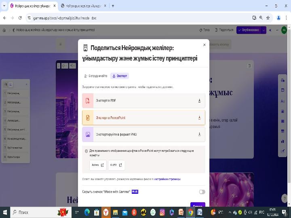
Task: Switch to the Сотрудничайте tab
Action: point(96,76)
